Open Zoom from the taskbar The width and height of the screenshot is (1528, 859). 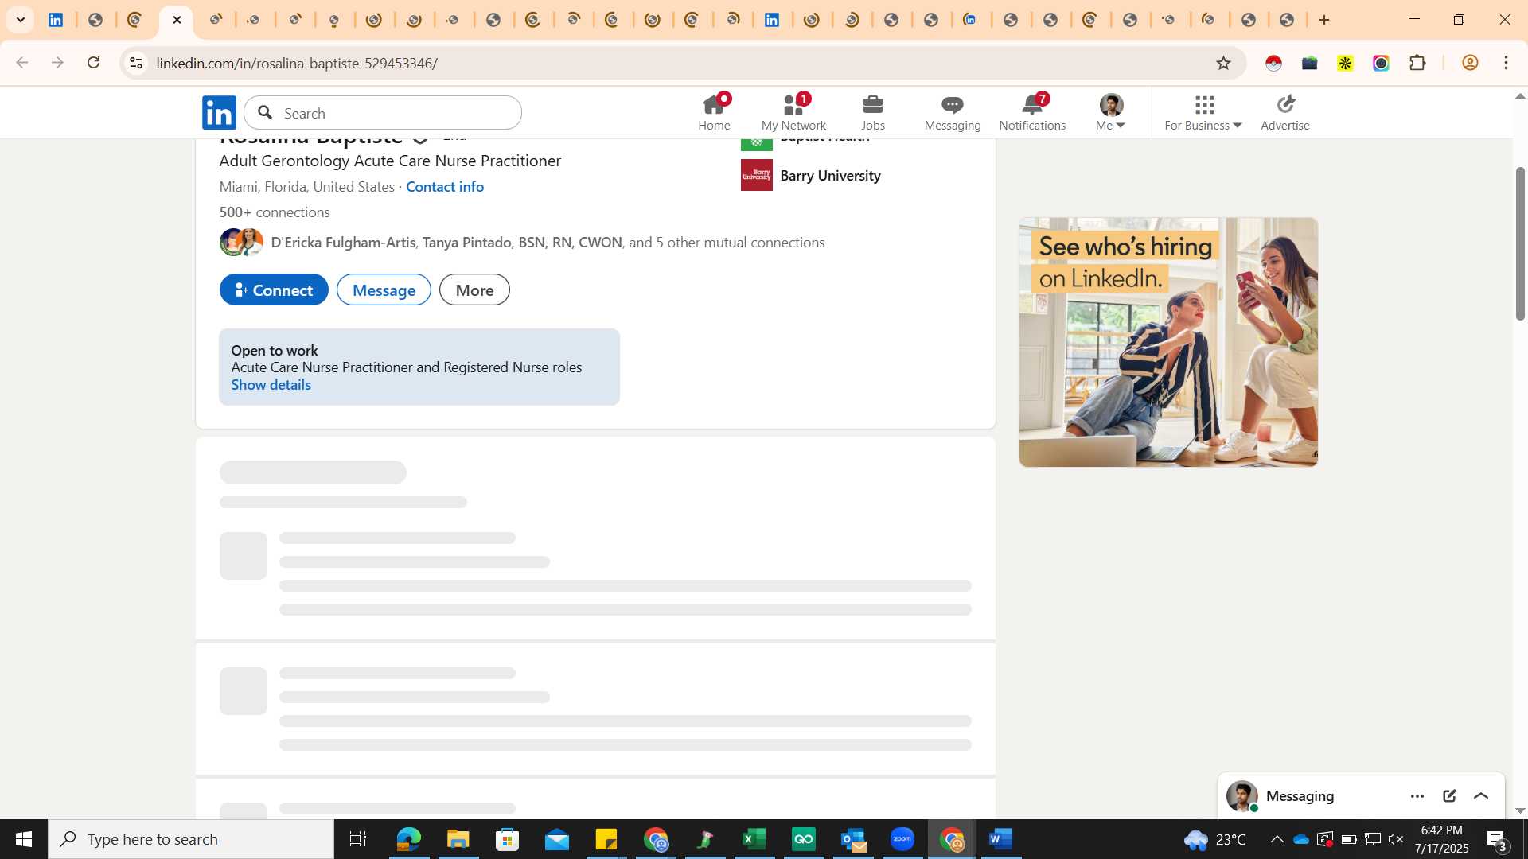[902, 839]
